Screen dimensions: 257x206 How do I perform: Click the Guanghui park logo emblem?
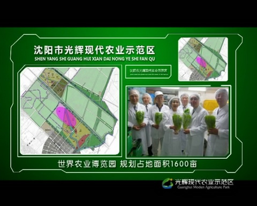(168, 183)
